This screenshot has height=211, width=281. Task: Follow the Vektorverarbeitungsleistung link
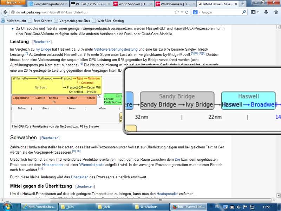click(x=116, y=49)
